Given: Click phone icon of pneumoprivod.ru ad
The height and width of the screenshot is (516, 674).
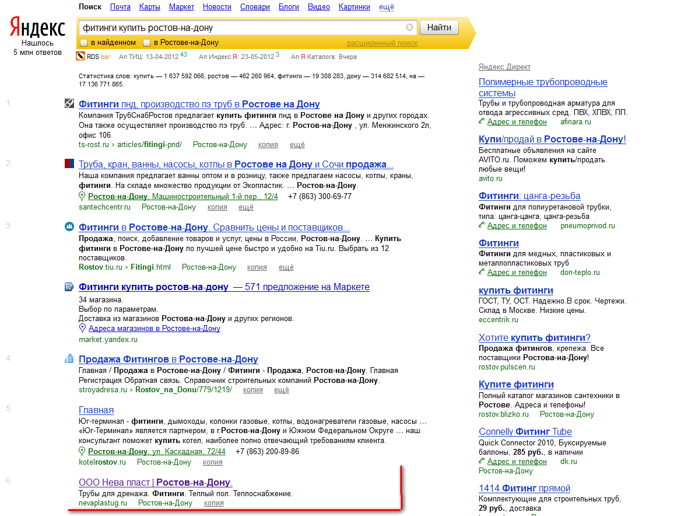Looking at the screenshot, I should 482,225.
